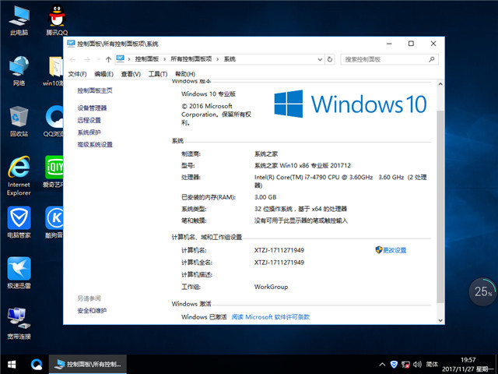
Task: Open the taskbar clock and date
Action: click(x=468, y=365)
